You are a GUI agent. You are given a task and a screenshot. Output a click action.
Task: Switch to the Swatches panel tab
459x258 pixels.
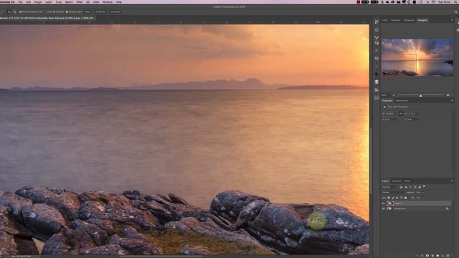[x=396, y=20]
